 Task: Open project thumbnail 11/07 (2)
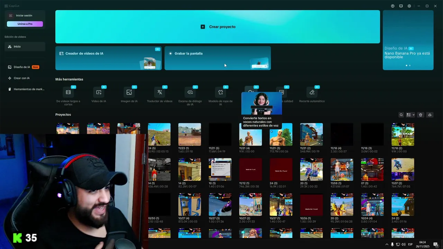403,169
